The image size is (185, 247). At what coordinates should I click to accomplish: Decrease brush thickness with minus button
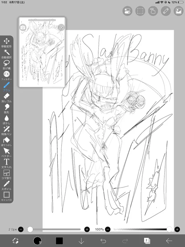click(21, 229)
